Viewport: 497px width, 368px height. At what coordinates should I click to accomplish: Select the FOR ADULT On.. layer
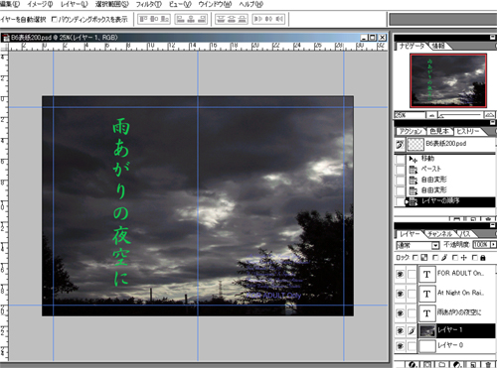(x=457, y=274)
